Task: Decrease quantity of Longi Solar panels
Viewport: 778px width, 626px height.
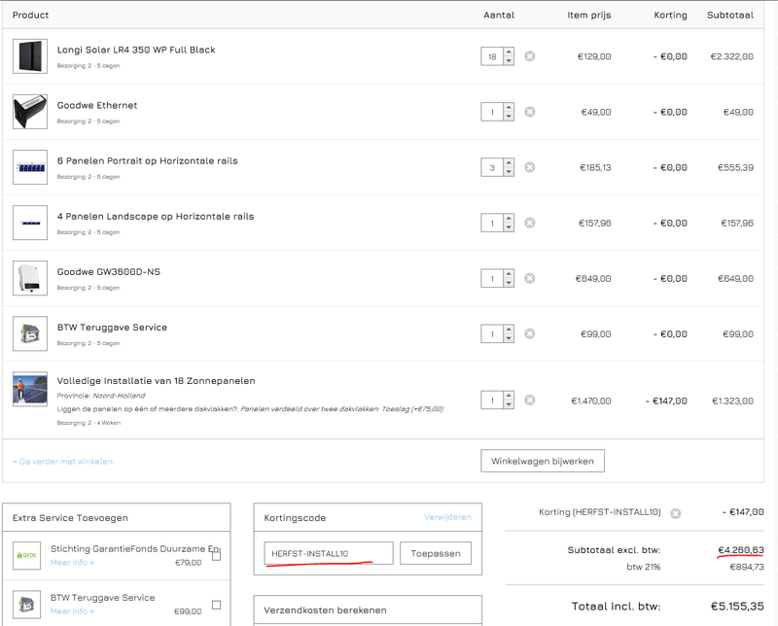Action: coord(509,60)
